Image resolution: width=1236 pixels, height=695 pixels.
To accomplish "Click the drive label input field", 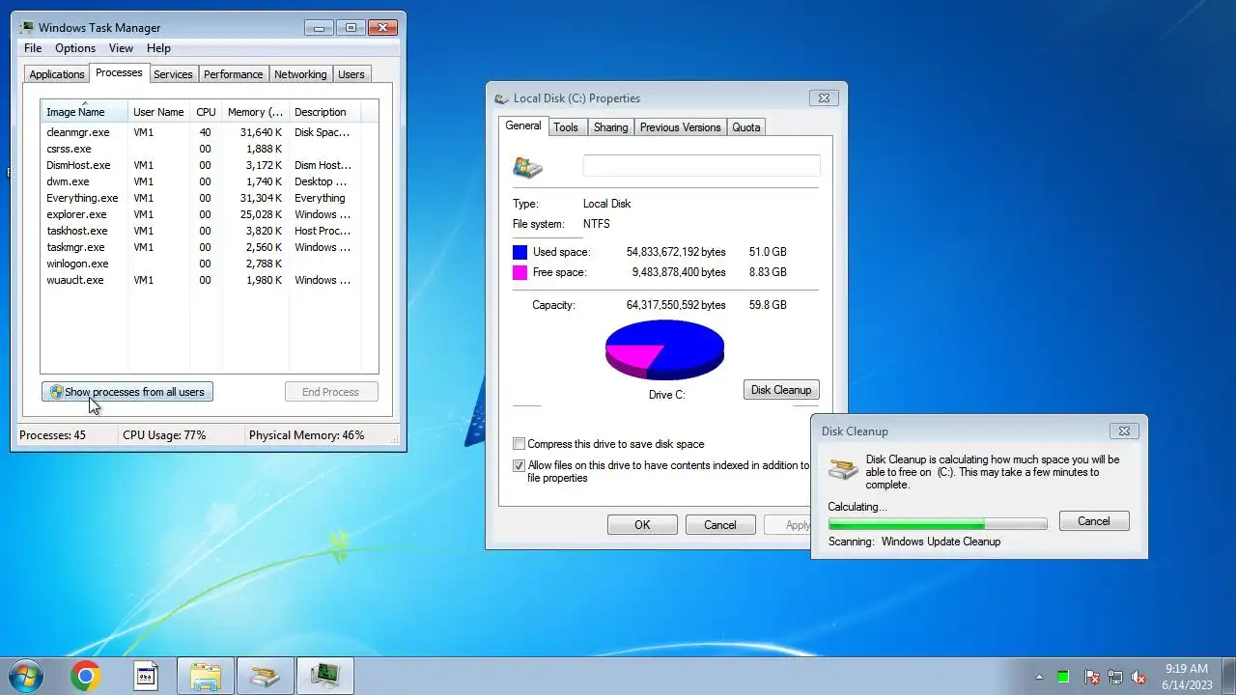I will (701, 165).
